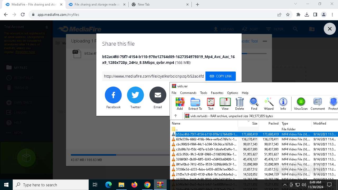The width and height of the screenshot is (338, 190).
Task: Click WinRAR Delete toolbar icon
Action: click(240, 104)
